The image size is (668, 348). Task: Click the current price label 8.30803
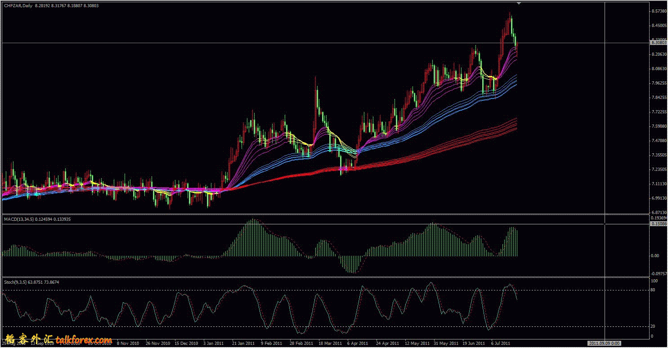click(659, 43)
